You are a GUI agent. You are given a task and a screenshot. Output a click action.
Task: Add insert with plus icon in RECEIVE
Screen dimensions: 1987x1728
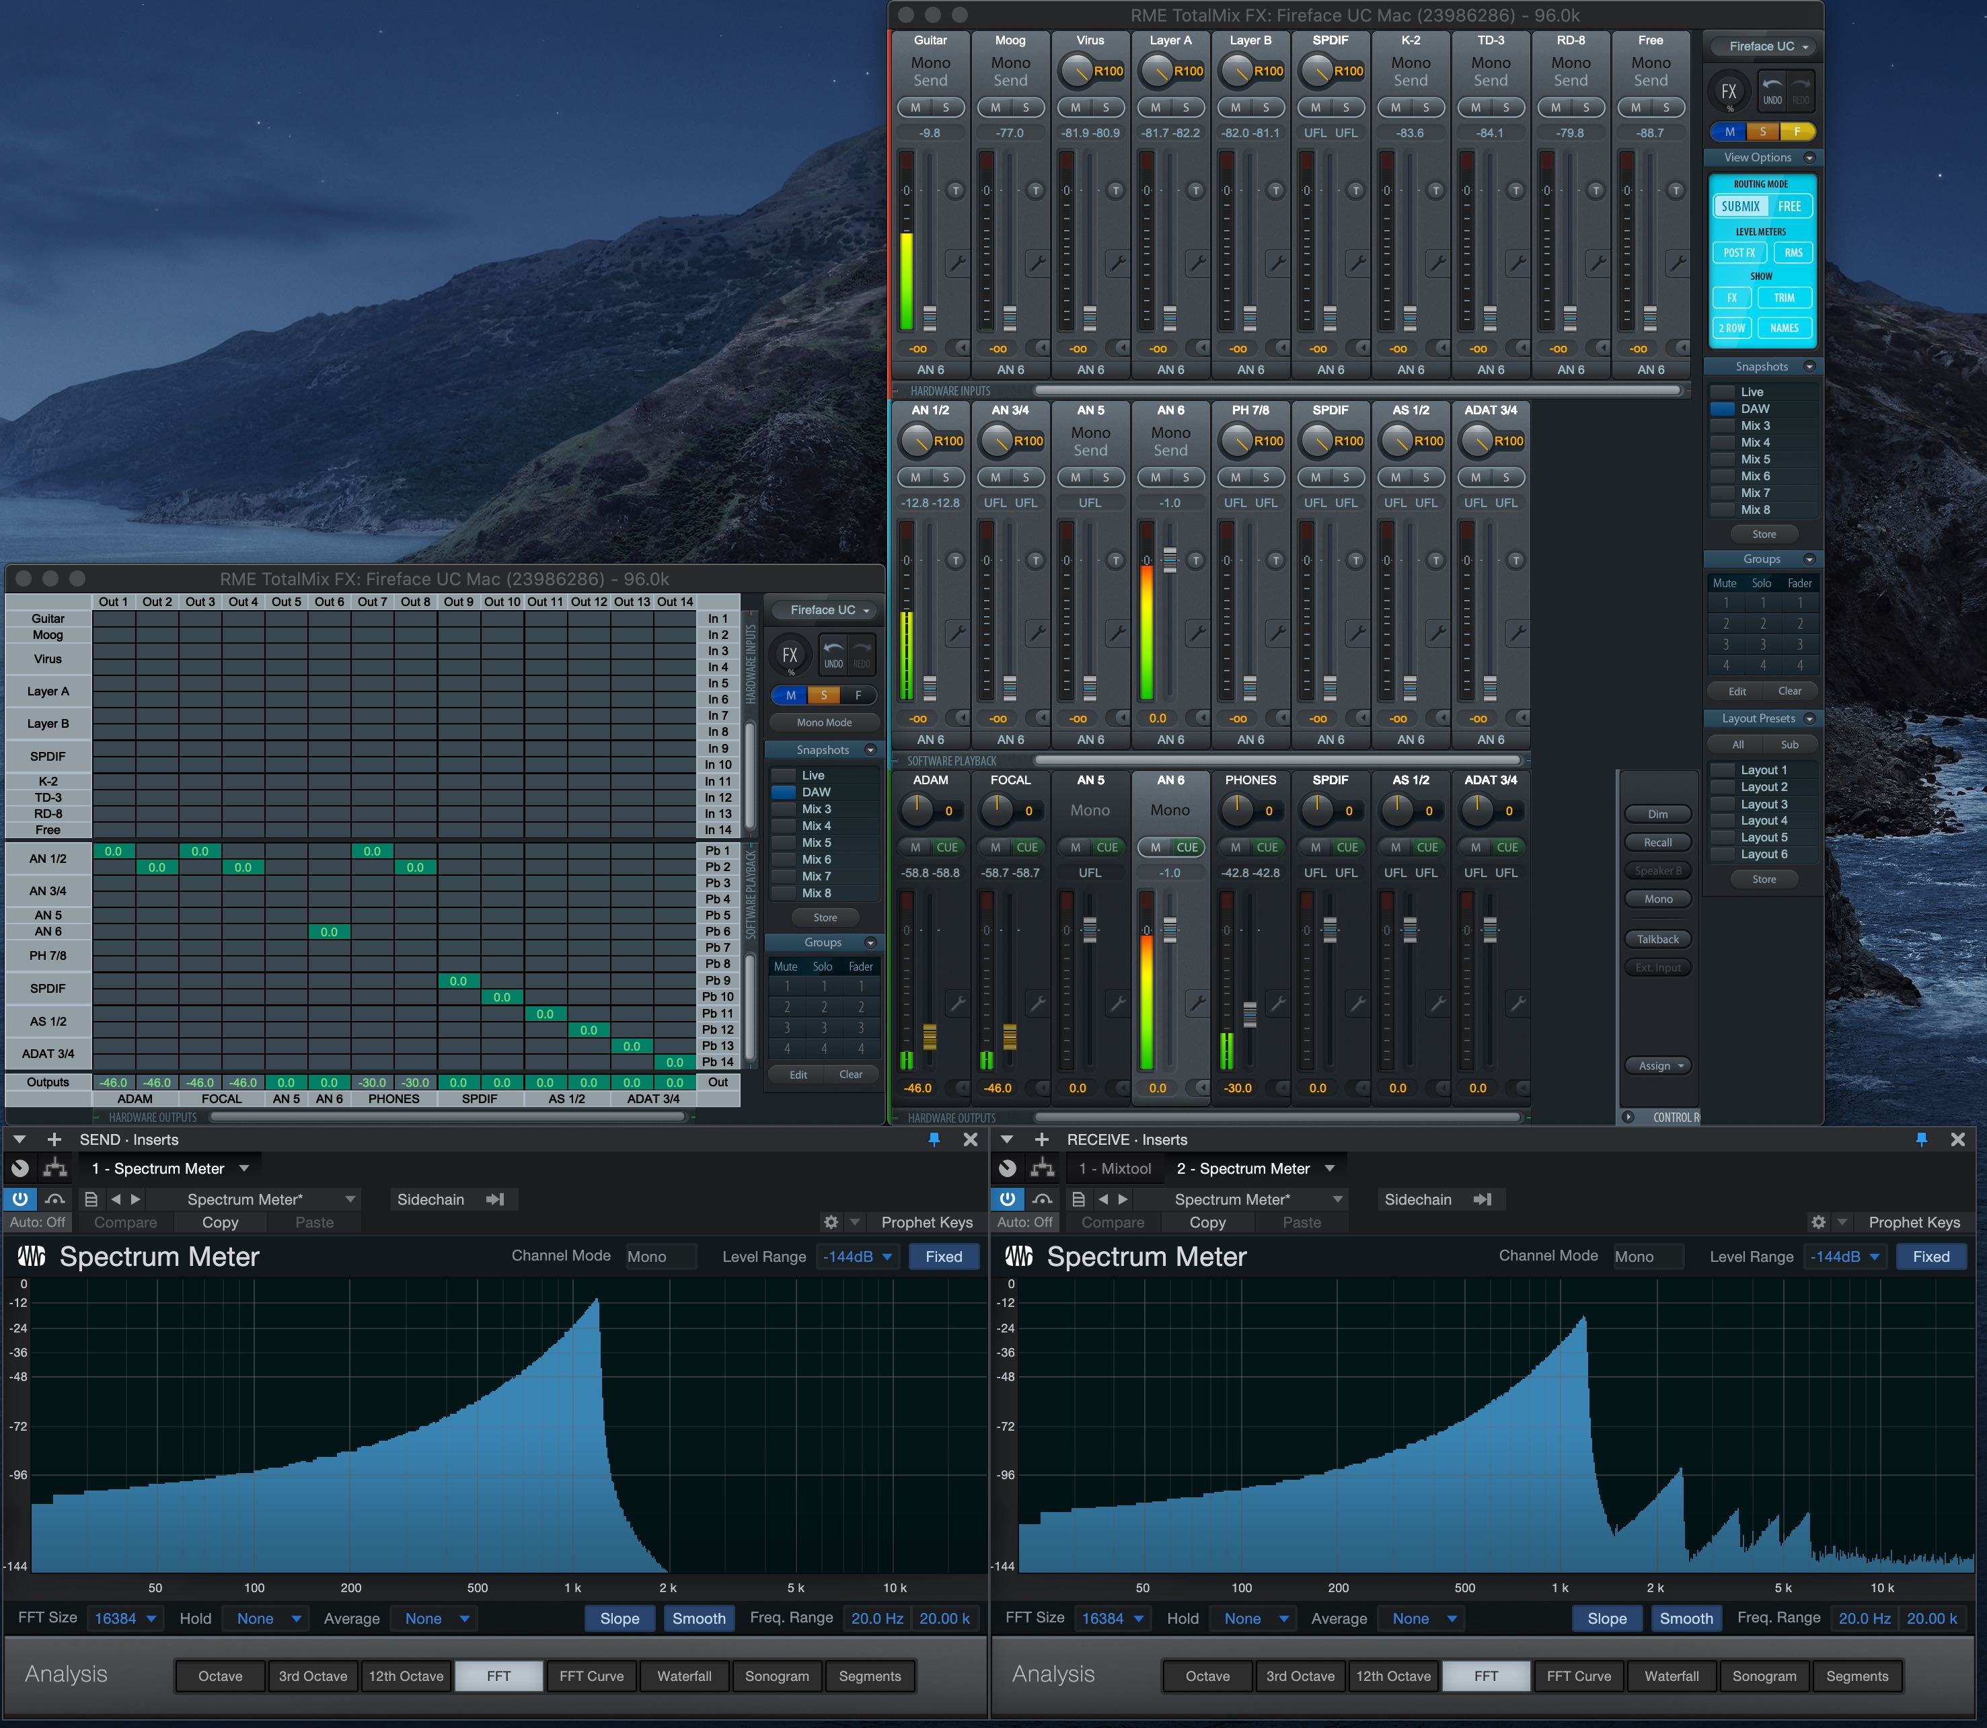tap(1041, 1139)
